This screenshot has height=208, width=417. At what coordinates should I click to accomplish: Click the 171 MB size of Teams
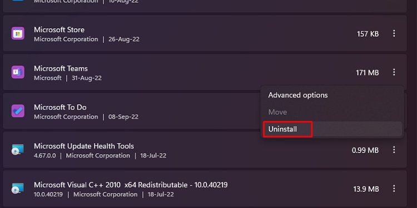[368, 73]
